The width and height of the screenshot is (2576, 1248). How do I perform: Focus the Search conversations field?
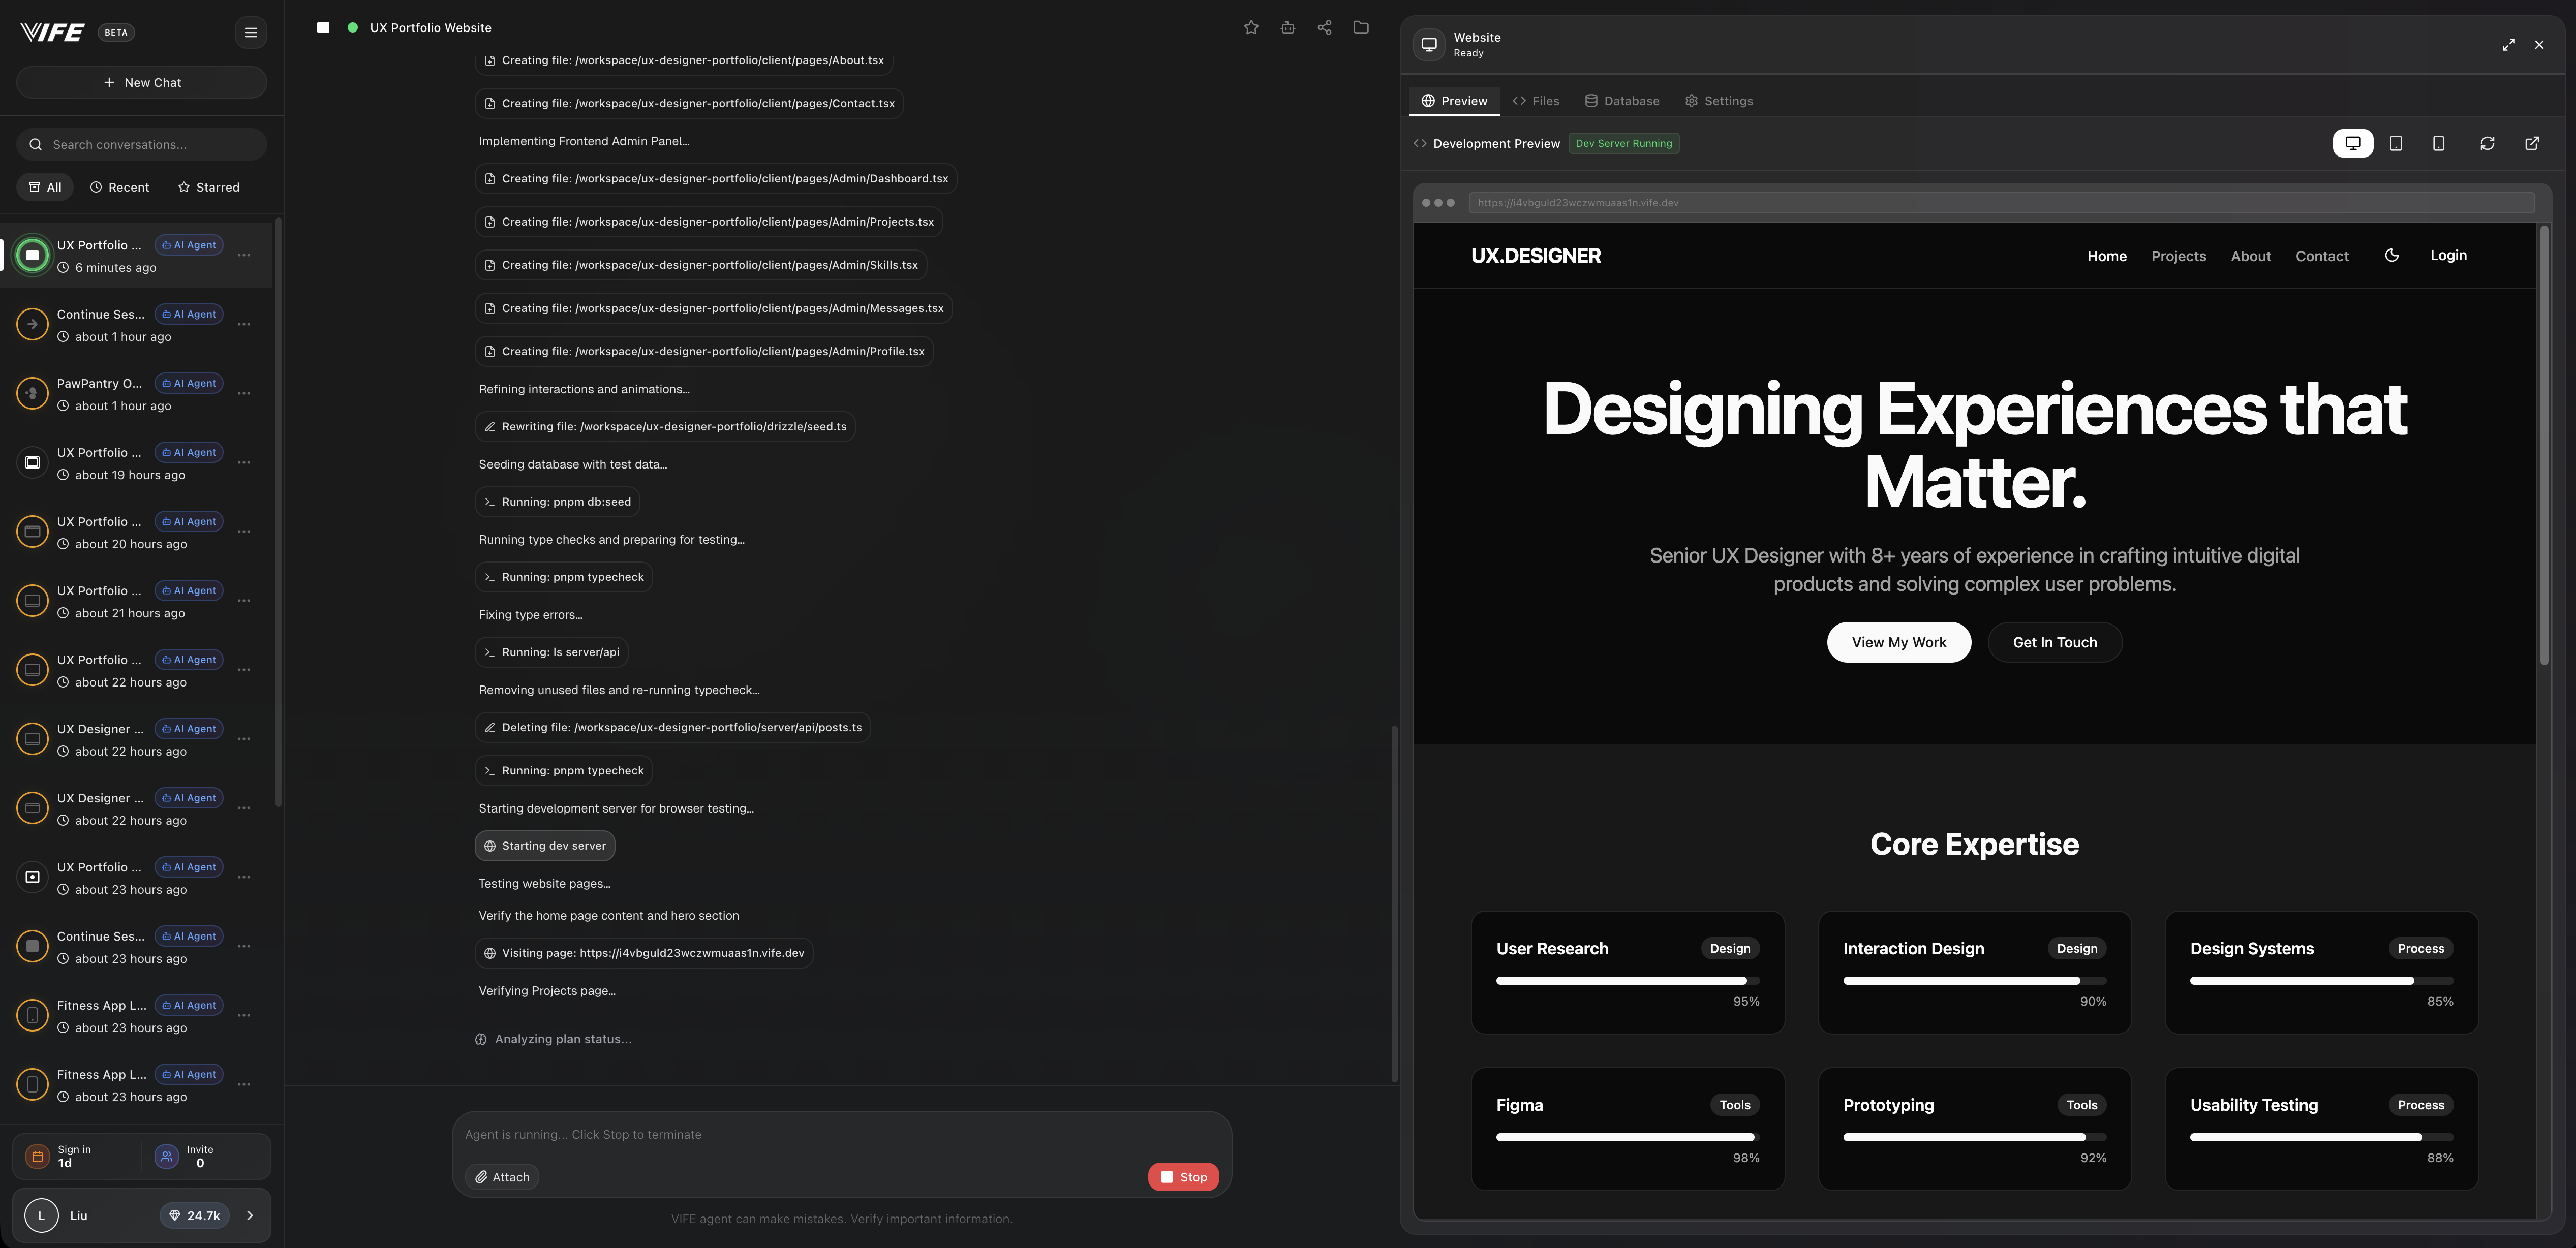click(x=150, y=145)
